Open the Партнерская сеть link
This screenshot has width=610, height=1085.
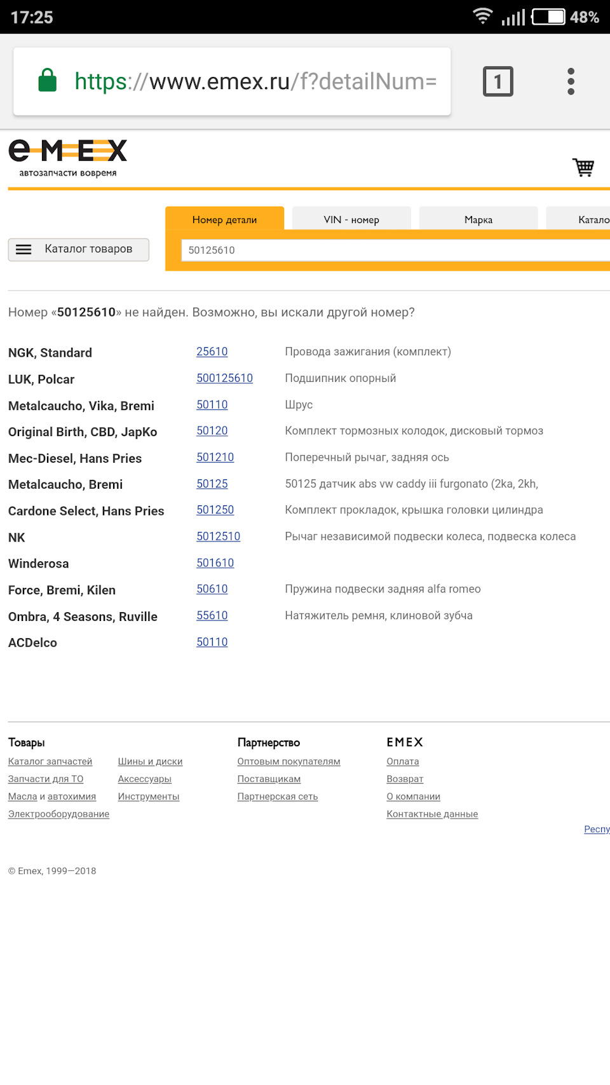(x=278, y=796)
